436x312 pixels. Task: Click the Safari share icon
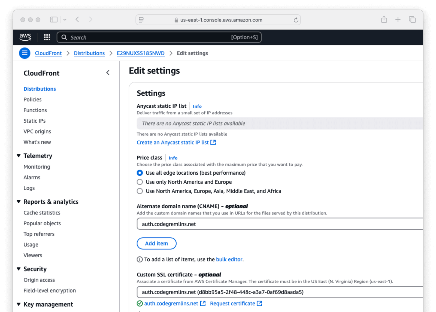[x=384, y=19]
